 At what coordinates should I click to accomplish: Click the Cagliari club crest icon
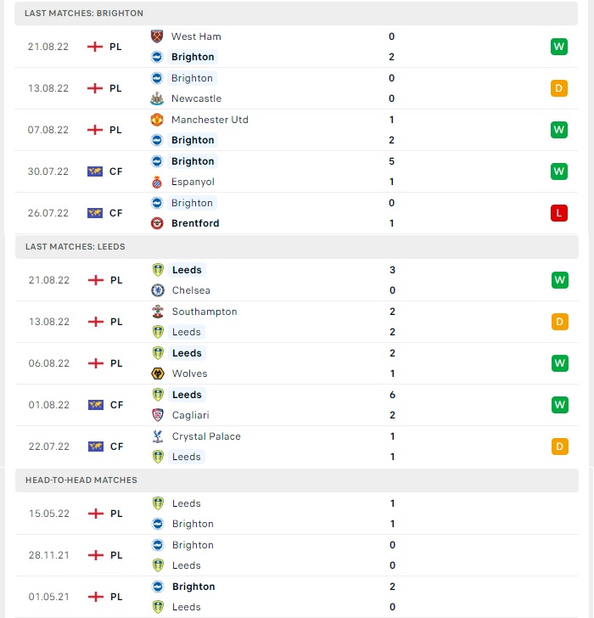pyautogui.click(x=158, y=415)
